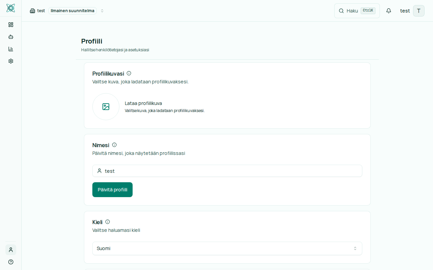Screen dimensions: 433x270
Task: Open the analytics bar chart icon
Action: point(11,49)
